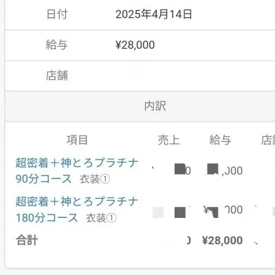Select the 内訳 section header
Screen dimensions: 275x275
click(x=155, y=106)
